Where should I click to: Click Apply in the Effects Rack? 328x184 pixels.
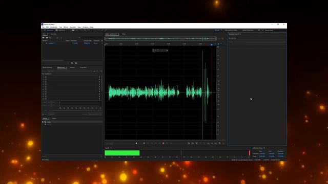pyautogui.click(x=51, y=114)
